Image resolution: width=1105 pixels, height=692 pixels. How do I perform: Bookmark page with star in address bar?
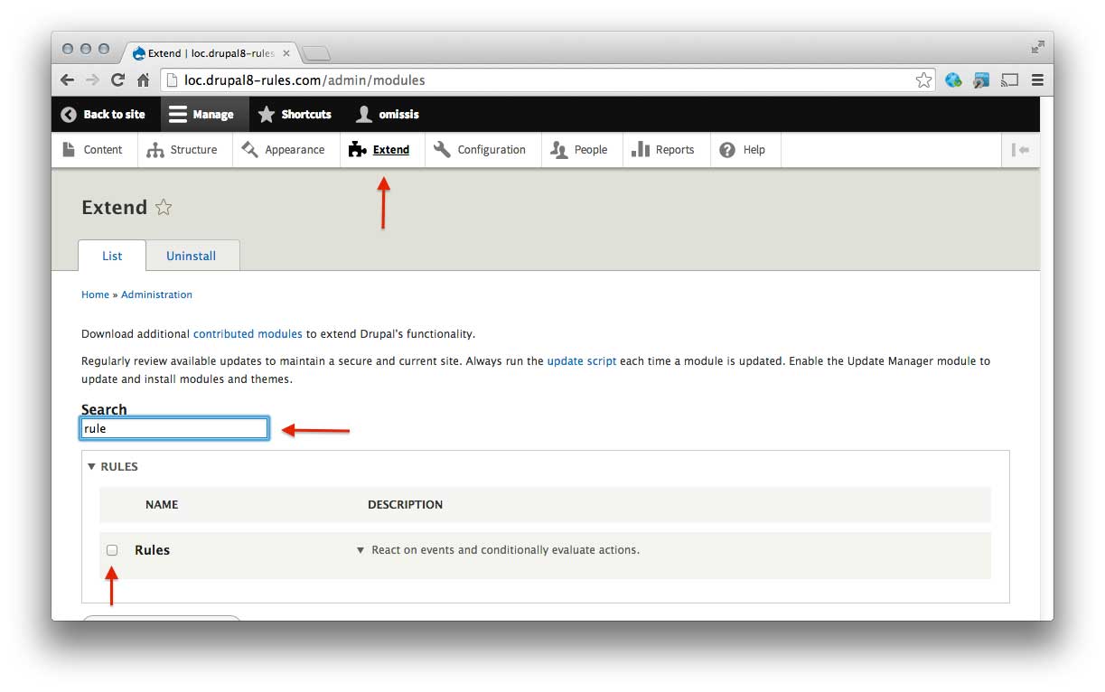click(923, 80)
